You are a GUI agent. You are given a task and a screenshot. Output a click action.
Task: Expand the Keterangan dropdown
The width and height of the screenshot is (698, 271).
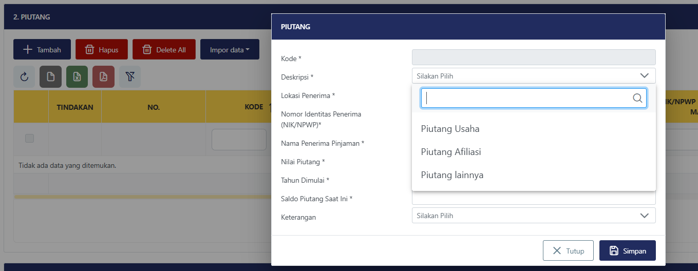tap(645, 216)
